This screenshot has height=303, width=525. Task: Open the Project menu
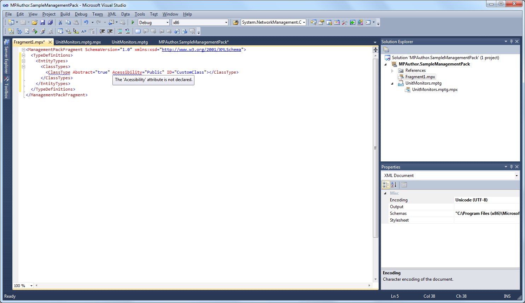click(49, 14)
